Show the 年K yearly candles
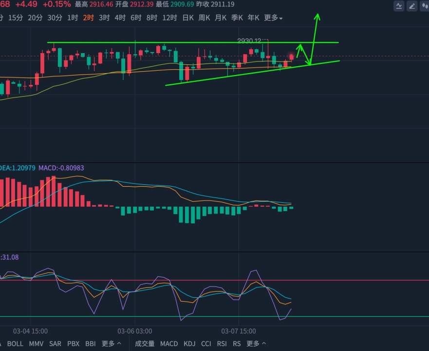The width and height of the screenshot is (429, 351). (x=253, y=18)
